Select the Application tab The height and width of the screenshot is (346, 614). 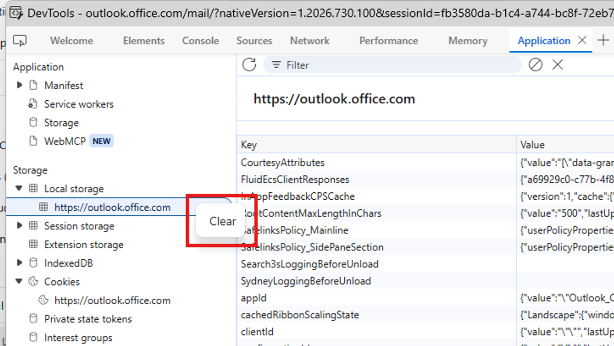pyautogui.click(x=544, y=41)
